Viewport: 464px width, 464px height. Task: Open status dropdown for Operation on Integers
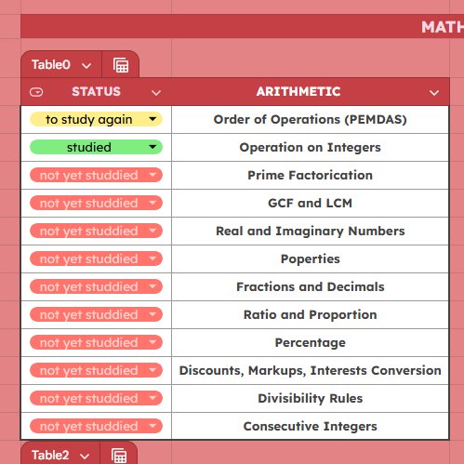click(x=96, y=147)
